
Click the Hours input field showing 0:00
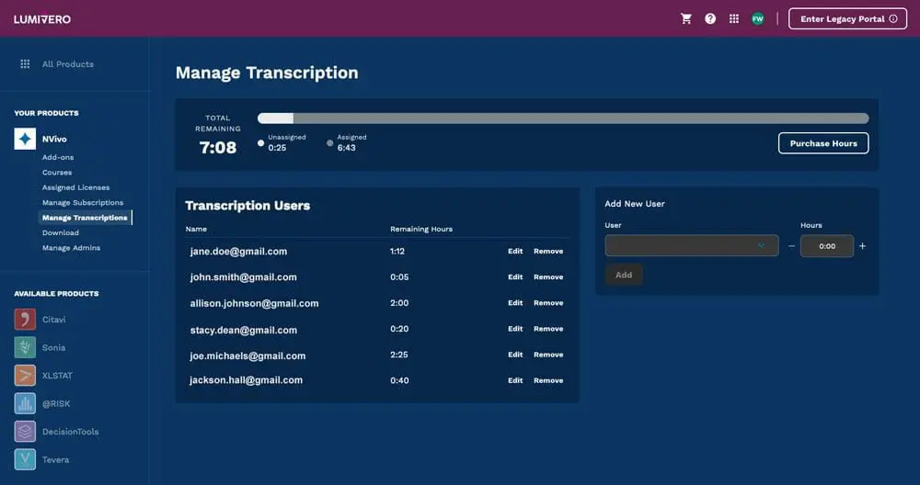[827, 246]
